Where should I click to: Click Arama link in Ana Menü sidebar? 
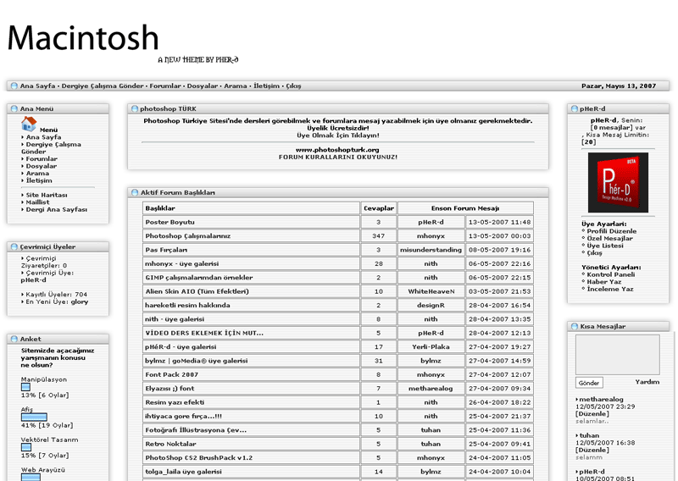[37, 174]
